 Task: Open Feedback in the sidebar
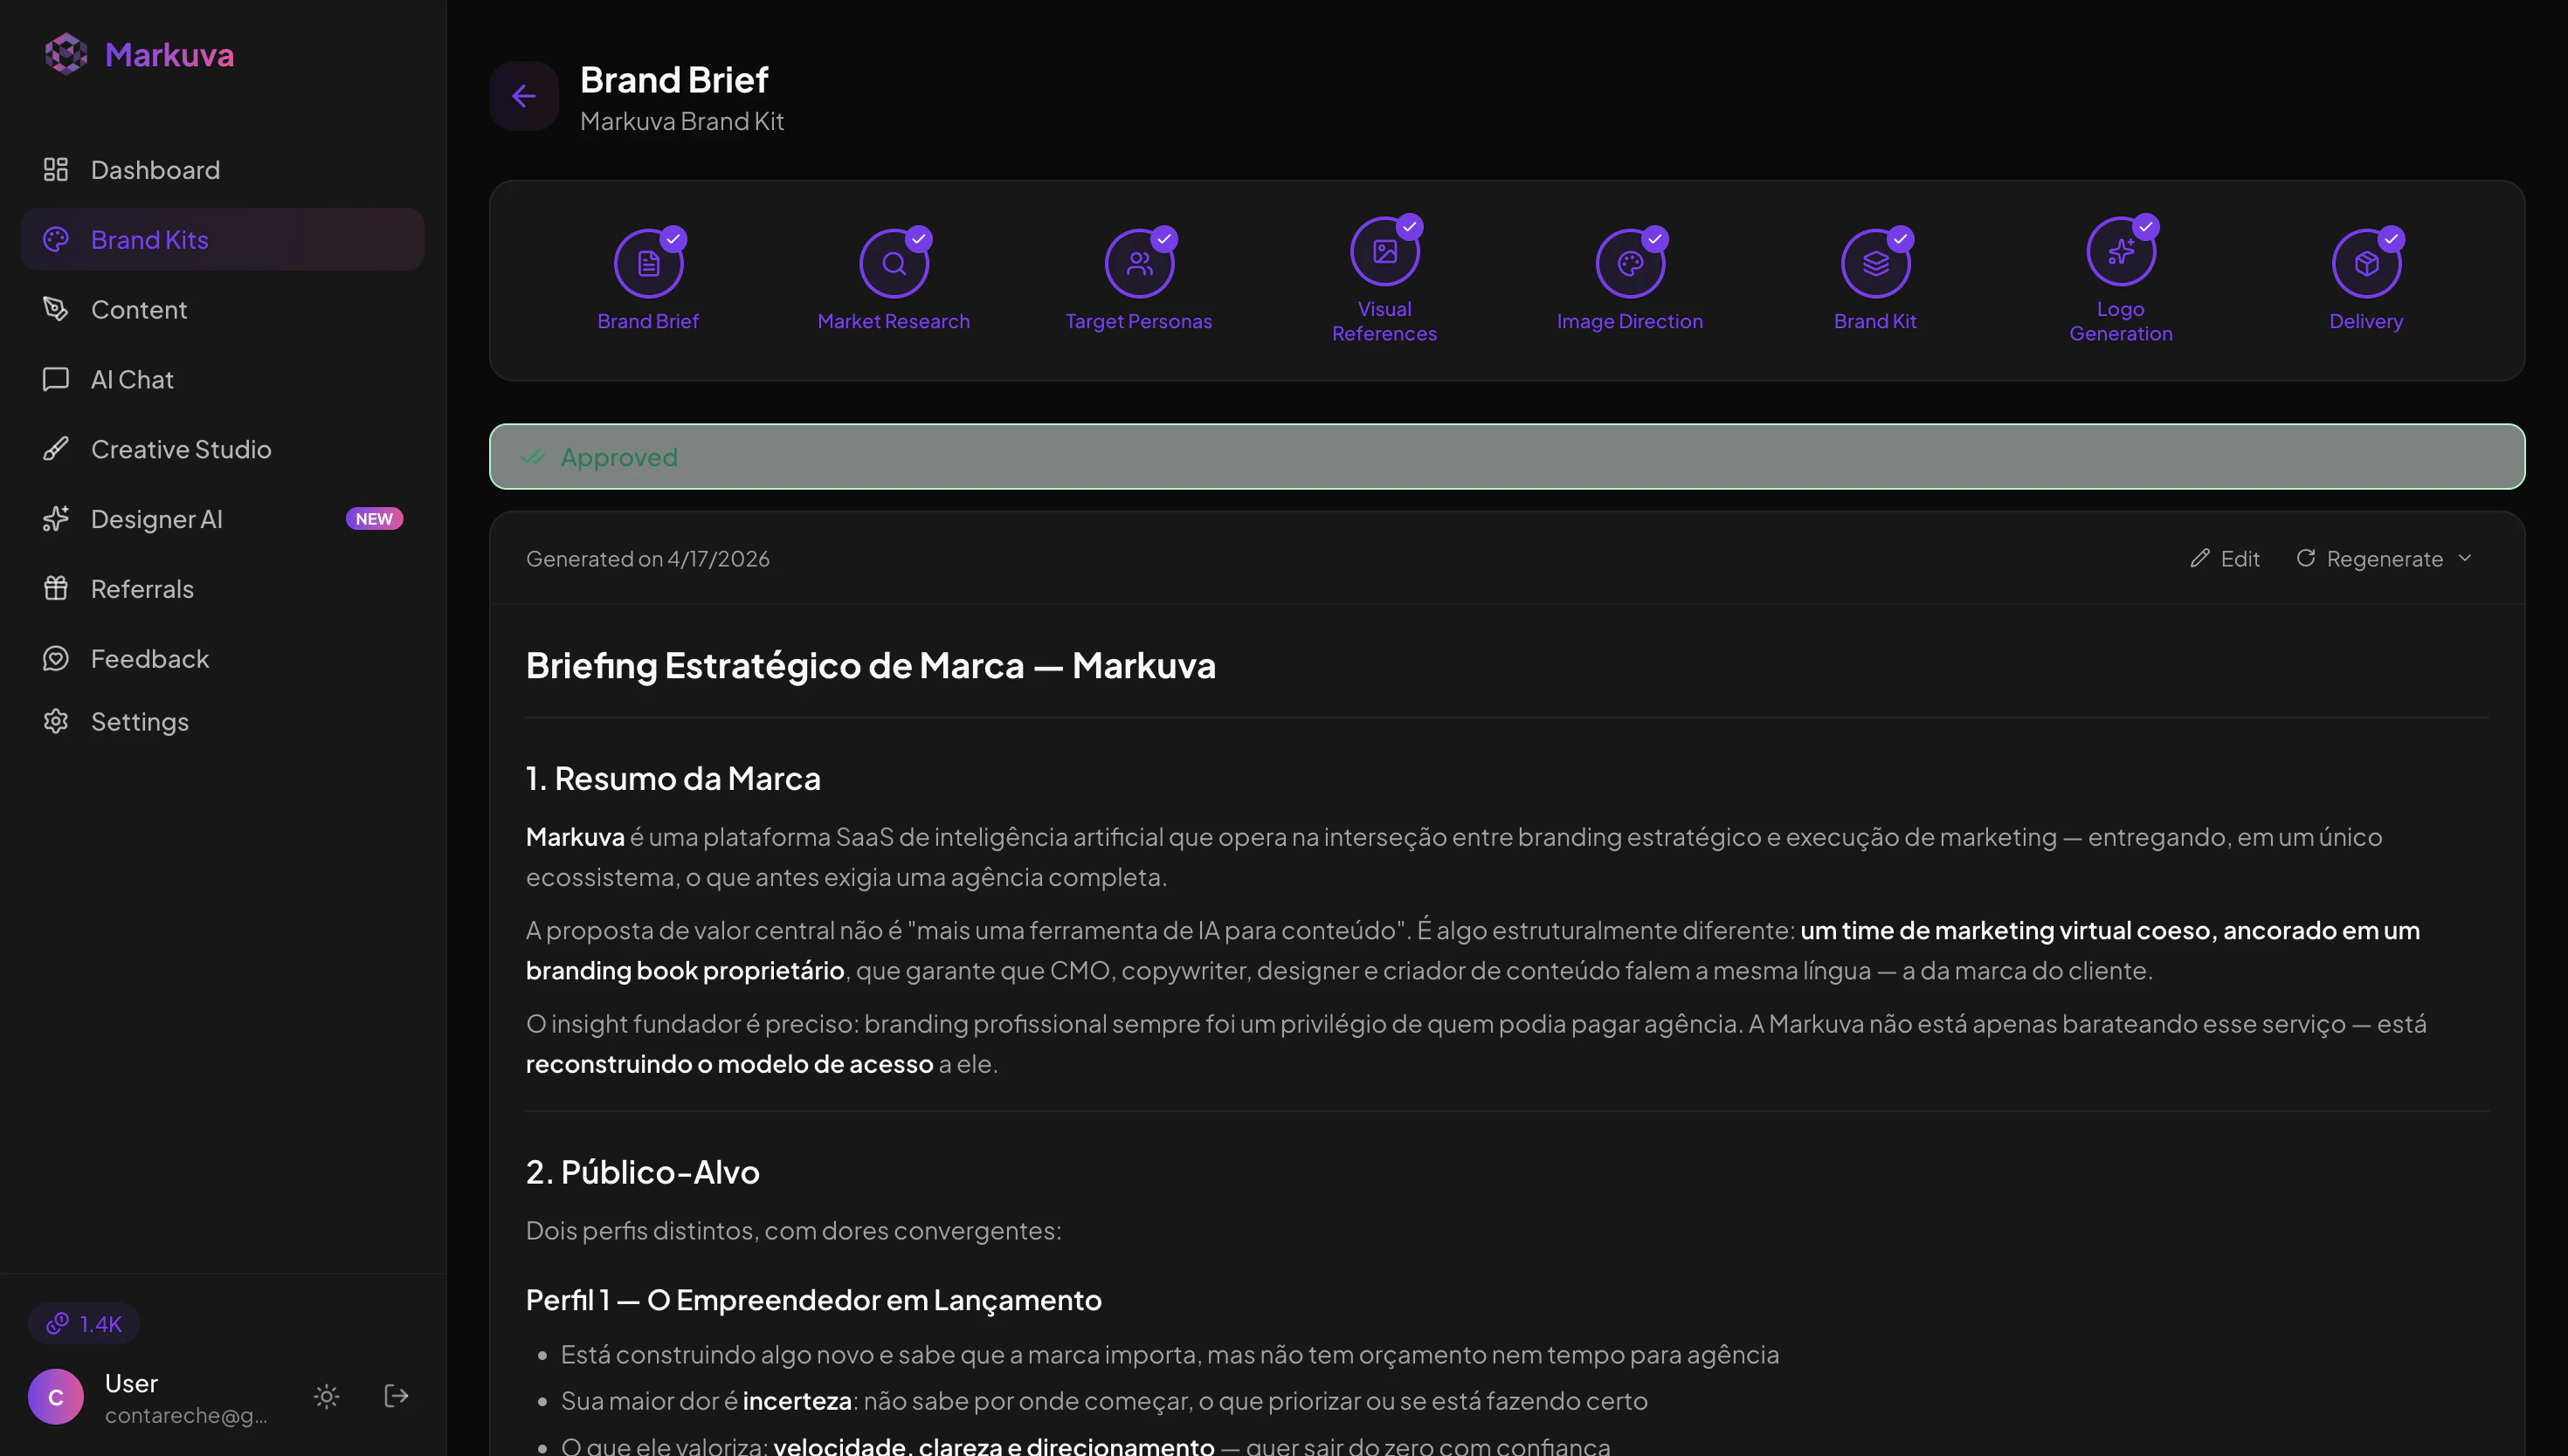(222, 658)
